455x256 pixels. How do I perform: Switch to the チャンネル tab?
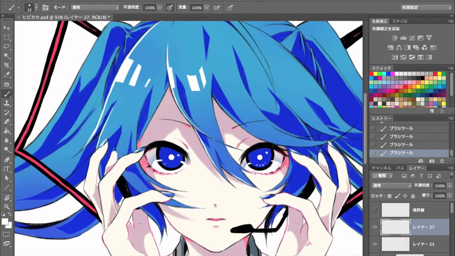point(381,168)
